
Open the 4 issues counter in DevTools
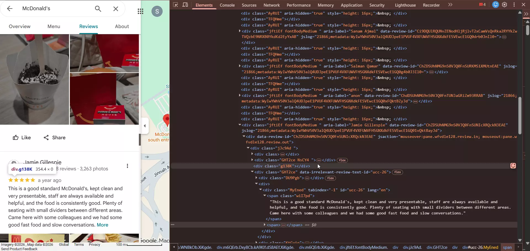482,5
